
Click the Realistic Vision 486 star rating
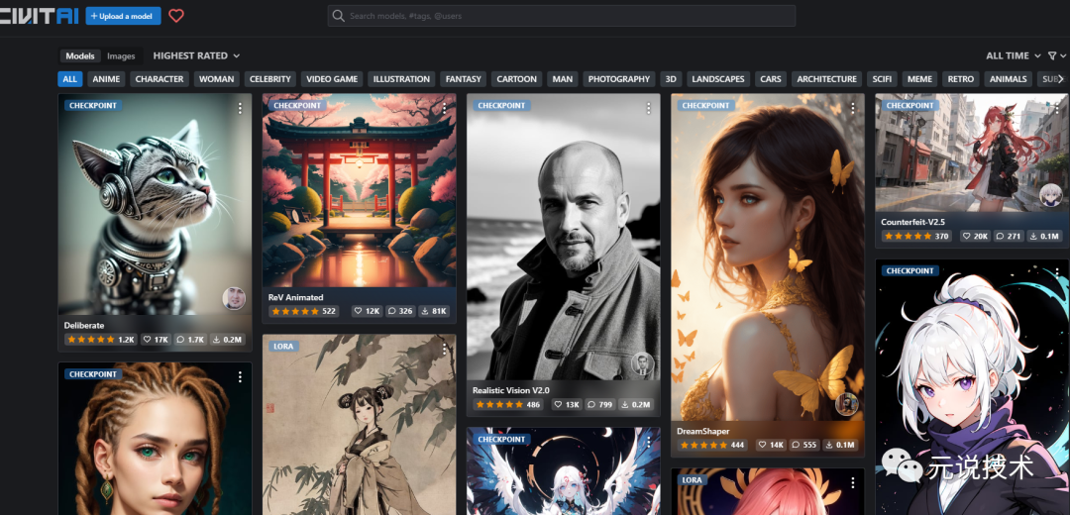click(508, 404)
